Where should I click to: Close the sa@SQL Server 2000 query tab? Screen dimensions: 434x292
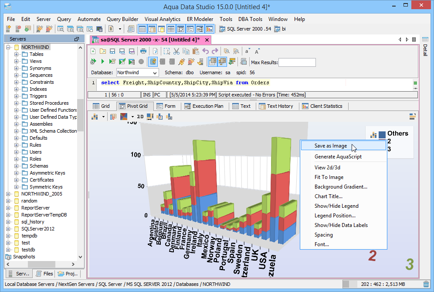click(x=207, y=40)
